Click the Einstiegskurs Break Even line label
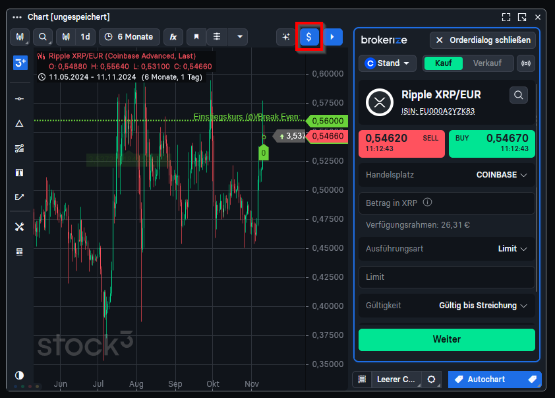Viewport: 555px width, 398px height. [x=247, y=117]
